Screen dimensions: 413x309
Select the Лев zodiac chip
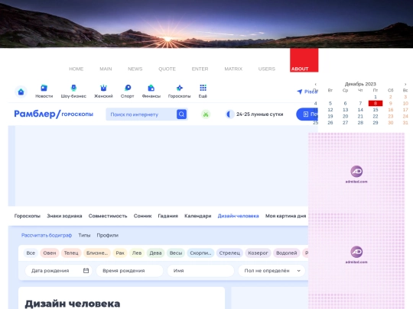(137, 253)
